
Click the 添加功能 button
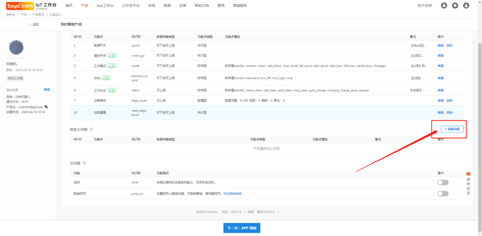tap(452, 129)
